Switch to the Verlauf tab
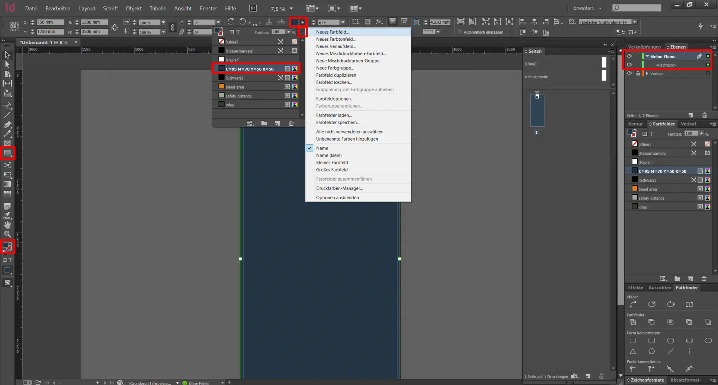Viewport: 718px width, 385px height. pyautogui.click(x=688, y=124)
